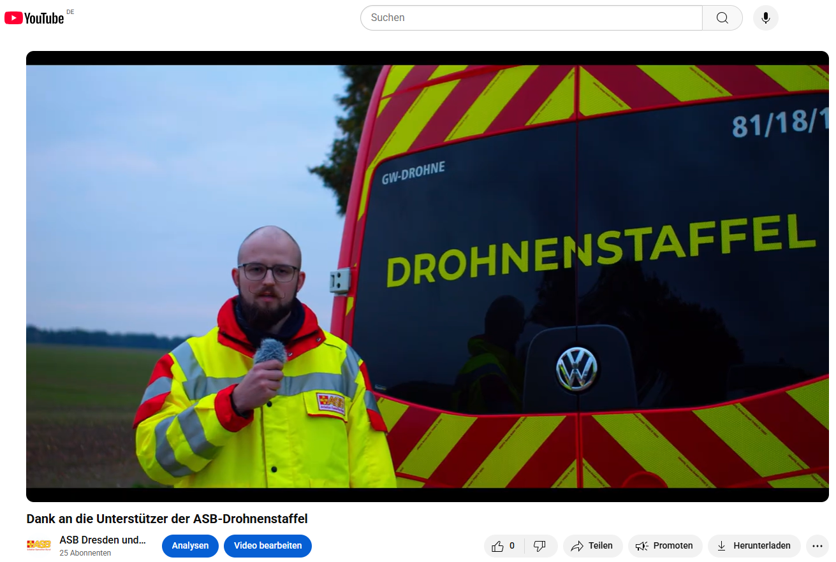Click the video title 'Dank an die Unterstützer'
This screenshot has height=562, width=836.
pos(167,519)
